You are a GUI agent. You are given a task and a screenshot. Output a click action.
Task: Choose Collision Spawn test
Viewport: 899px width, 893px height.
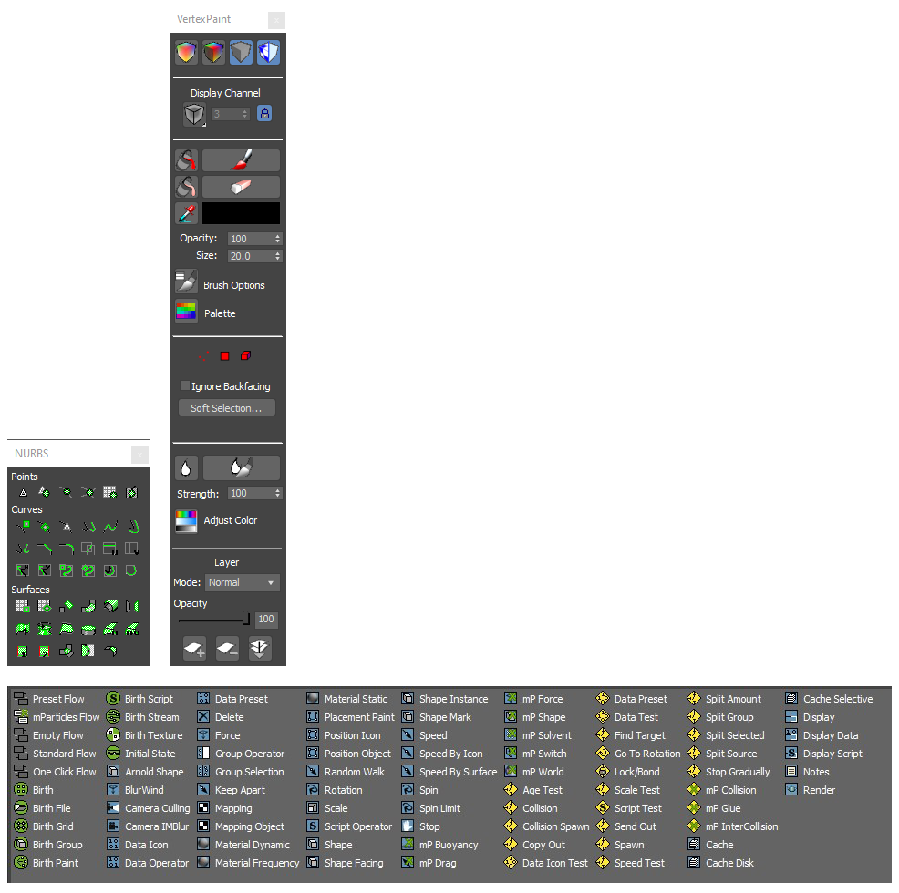pos(546,826)
